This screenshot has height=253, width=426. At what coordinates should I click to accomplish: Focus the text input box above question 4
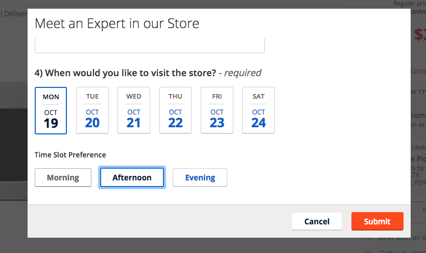[150, 45]
